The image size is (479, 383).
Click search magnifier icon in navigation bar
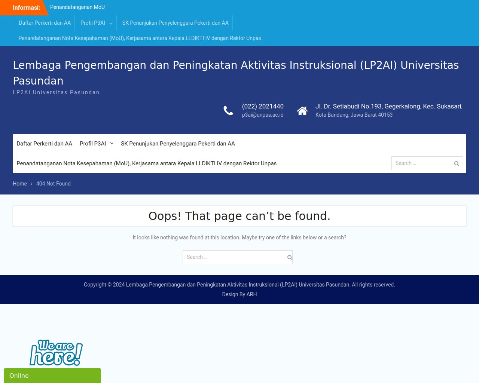(x=457, y=163)
